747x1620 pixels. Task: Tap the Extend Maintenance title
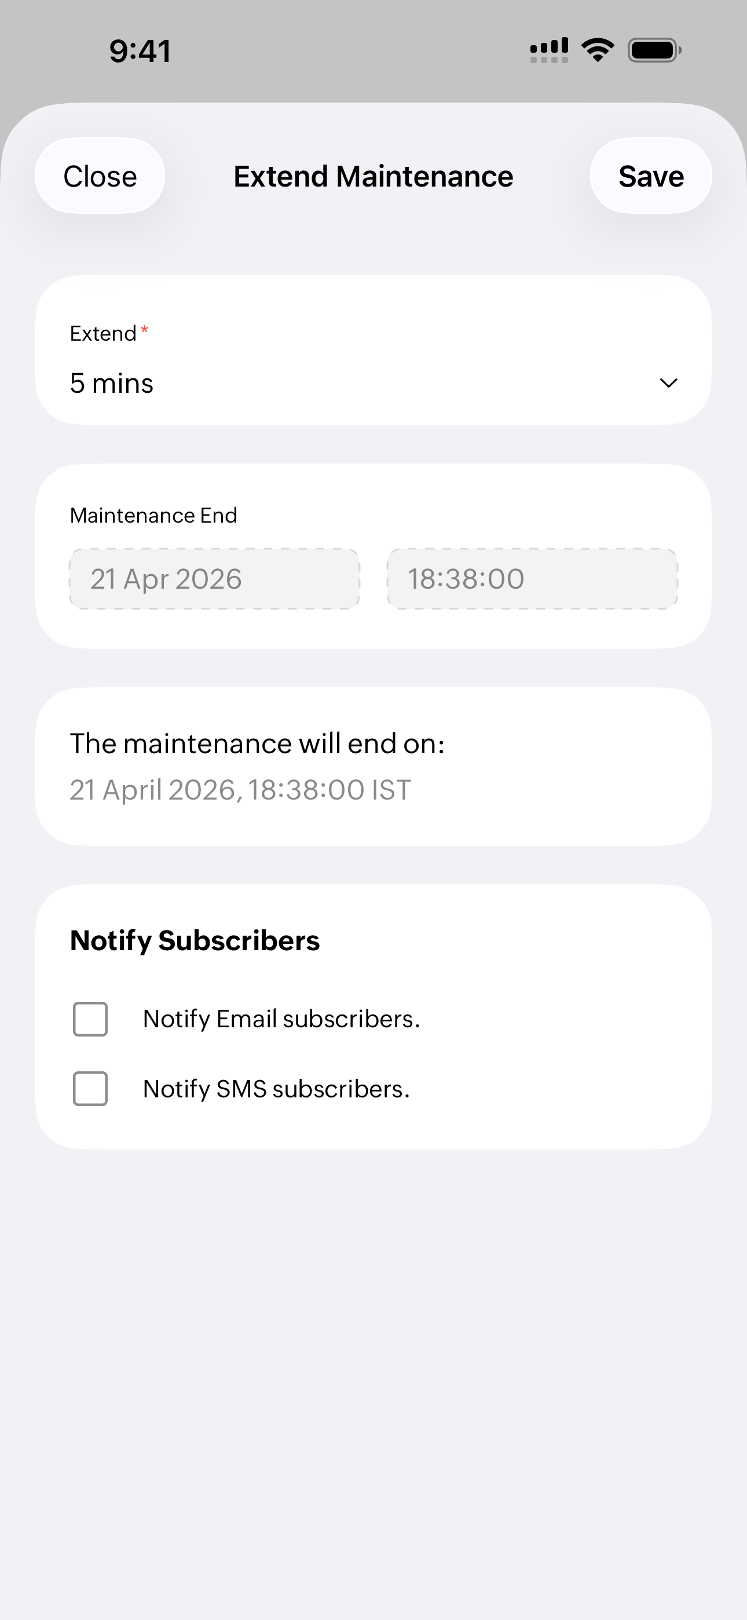click(x=373, y=176)
